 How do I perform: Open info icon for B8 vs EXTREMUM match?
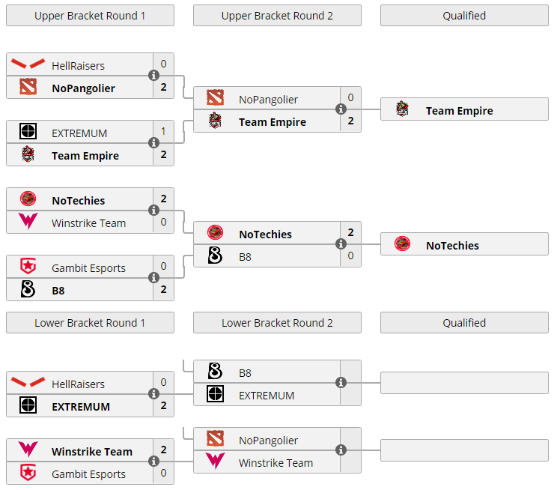point(341,383)
